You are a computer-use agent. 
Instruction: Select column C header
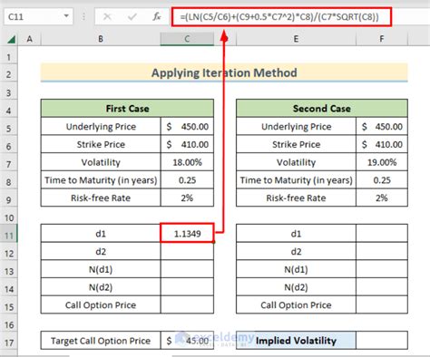(x=187, y=39)
